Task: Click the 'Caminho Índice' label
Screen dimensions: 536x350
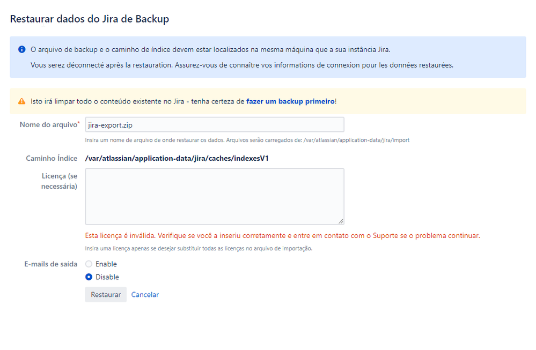Action: pyautogui.click(x=52, y=159)
